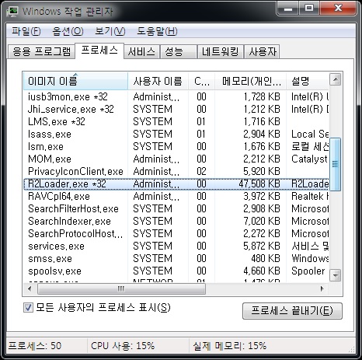
Task: Select the services.exe process
Action: coord(176,246)
